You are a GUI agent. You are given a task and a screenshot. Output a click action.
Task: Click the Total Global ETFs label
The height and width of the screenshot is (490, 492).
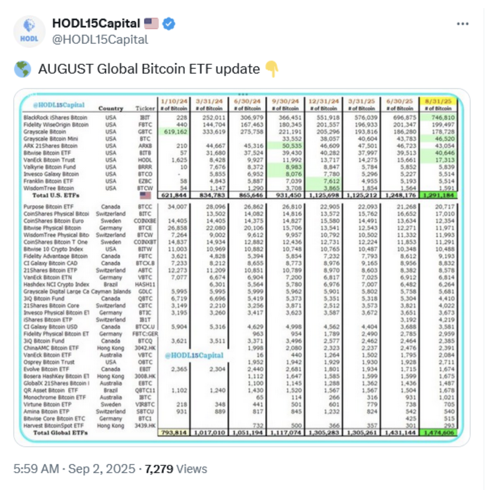[x=60, y=433]
